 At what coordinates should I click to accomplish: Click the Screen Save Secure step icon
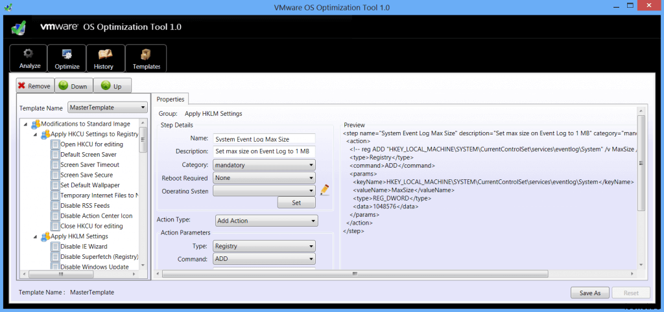click(x=54, y=175)
